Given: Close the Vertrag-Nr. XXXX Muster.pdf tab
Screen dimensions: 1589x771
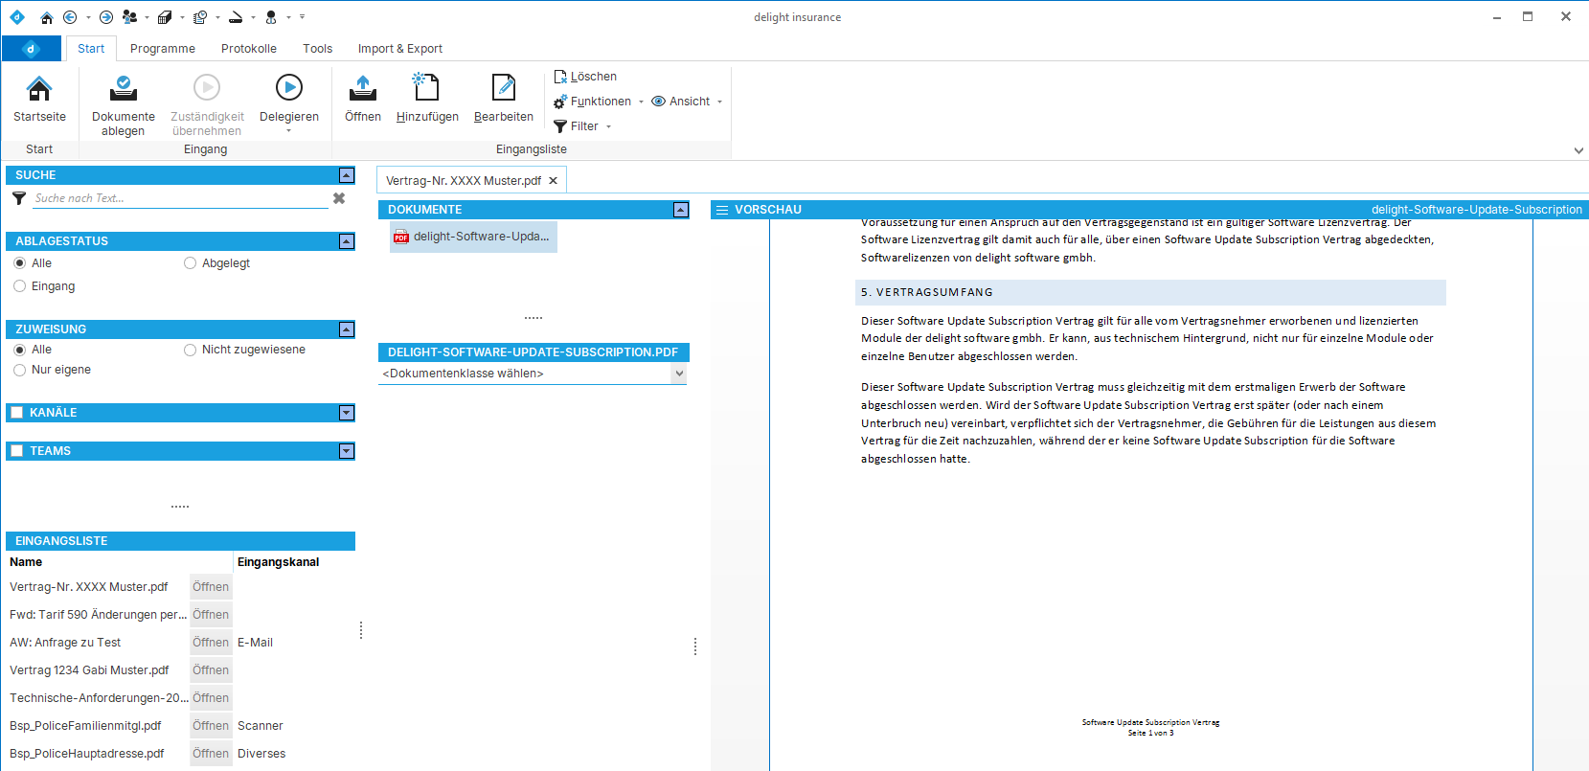Looking at the screenshot, I should (x=553, y=181).
